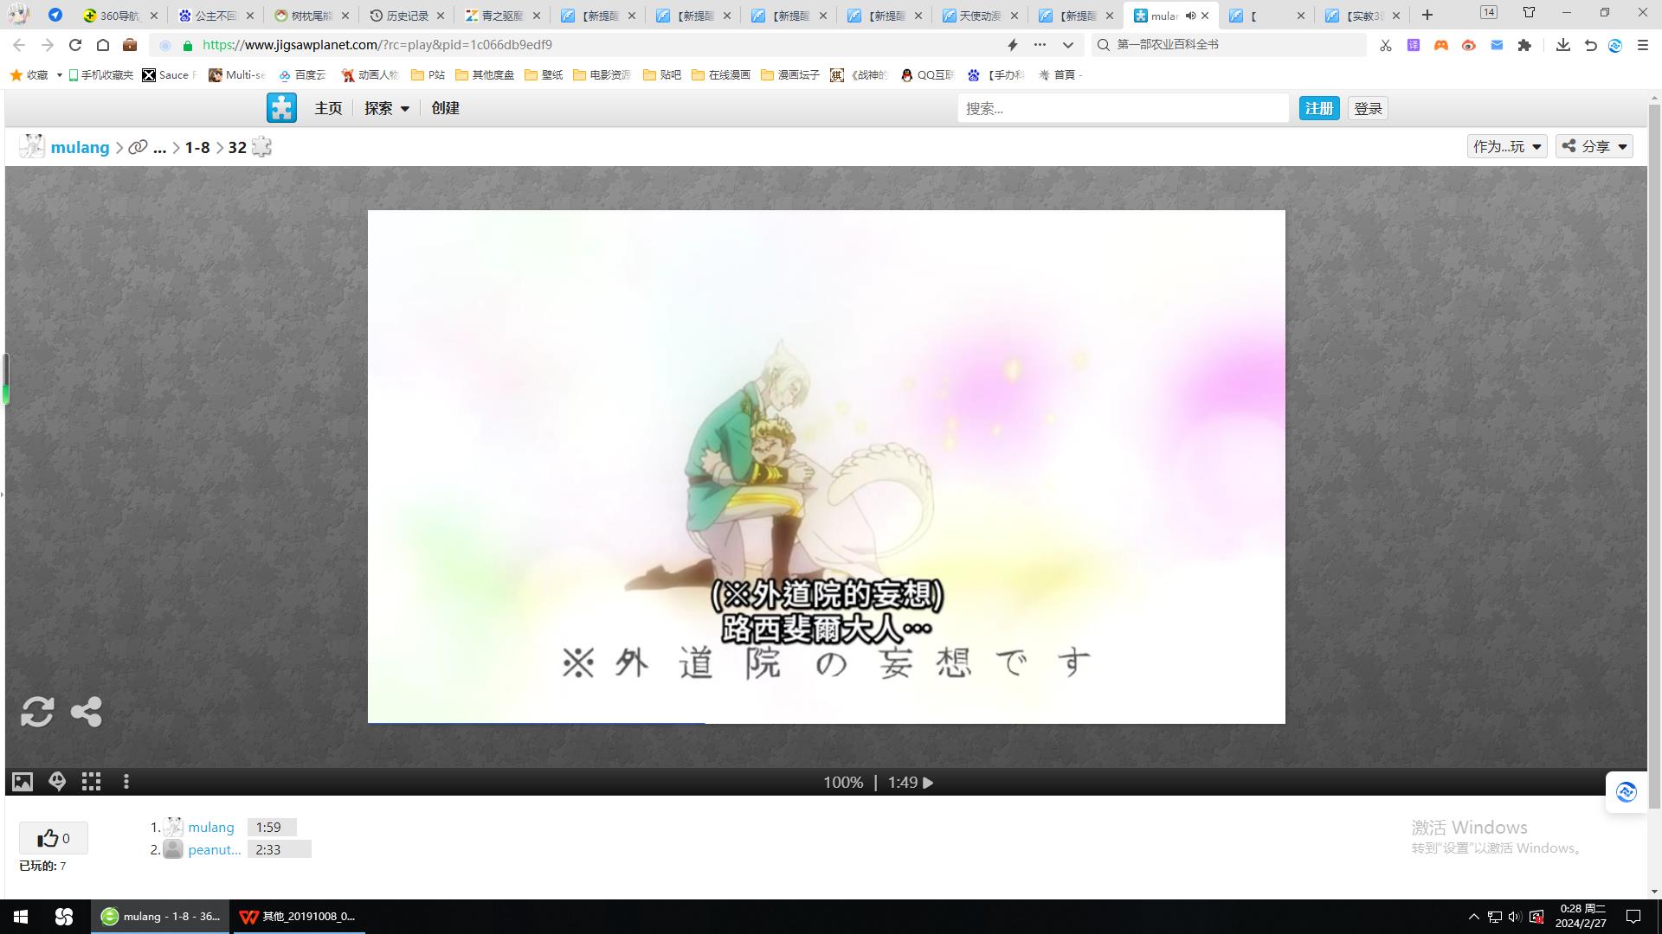Show the puzzle image preview icon
This screenshot has width=1662, height=934.
23,782
